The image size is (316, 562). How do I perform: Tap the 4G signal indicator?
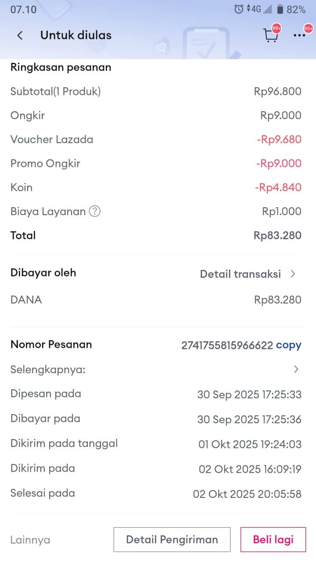pyautogui.click(x=254, y=9)
